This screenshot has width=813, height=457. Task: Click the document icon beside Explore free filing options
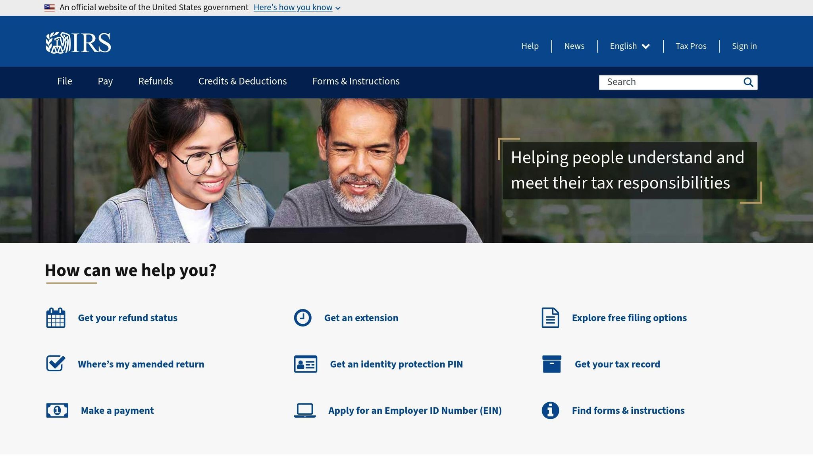pos(550,317)
